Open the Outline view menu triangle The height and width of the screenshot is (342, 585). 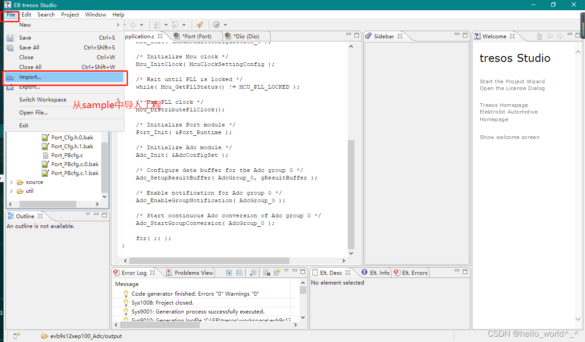click(88, 215)
